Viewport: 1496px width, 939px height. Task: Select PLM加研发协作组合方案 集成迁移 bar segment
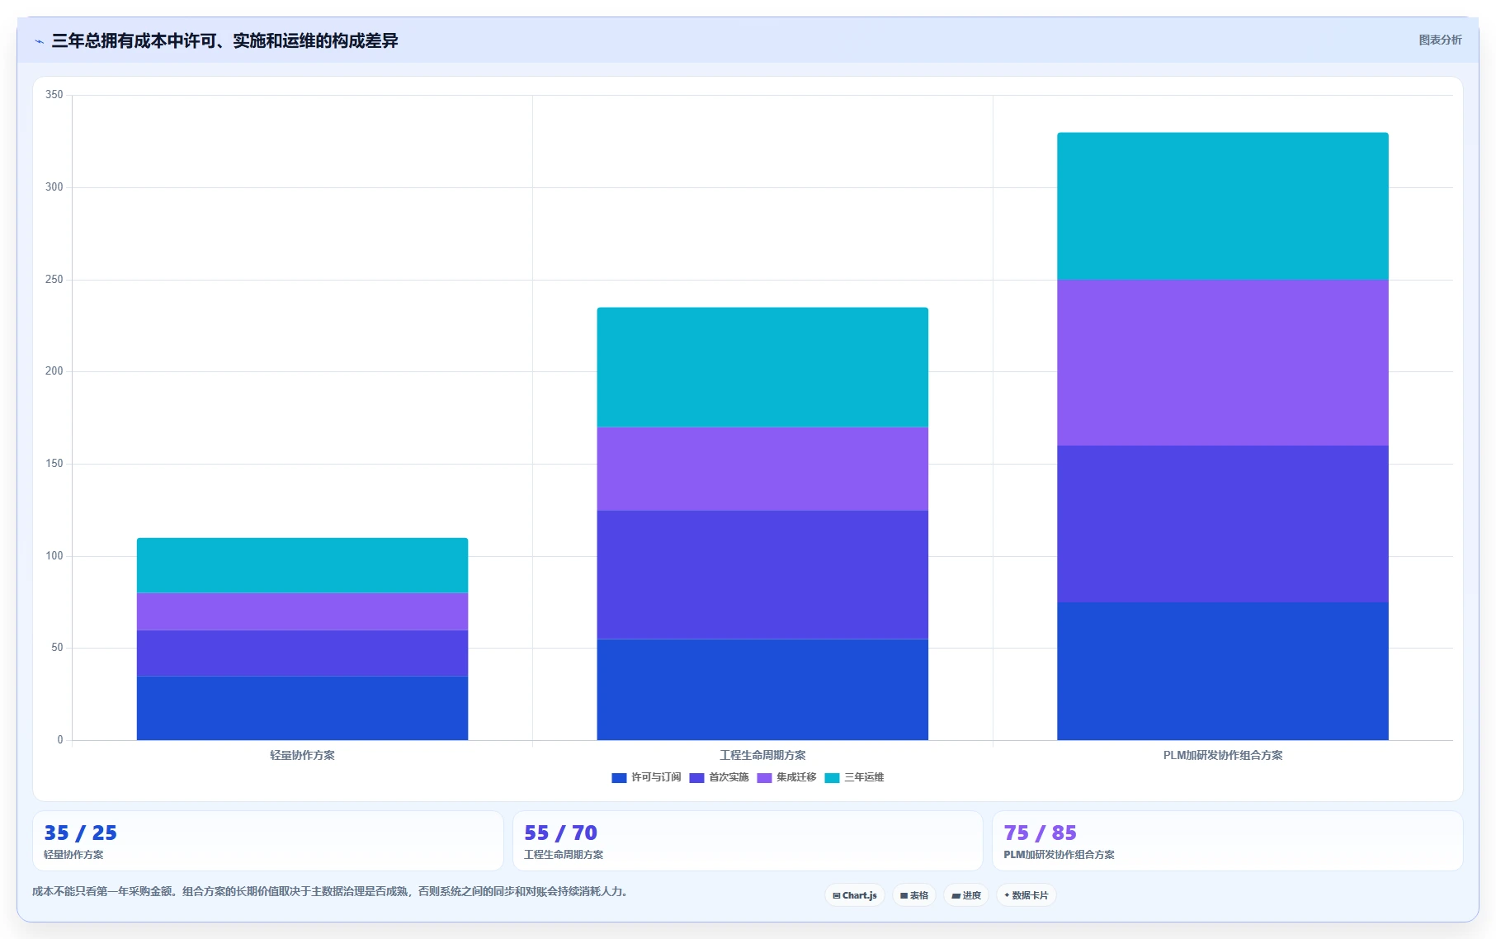click(x=1223, y=363)
